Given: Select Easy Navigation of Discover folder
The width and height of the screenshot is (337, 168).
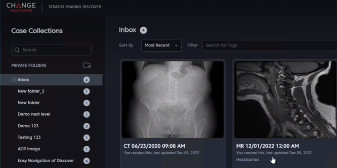Looking at the screenshot, I should [x=46, y=161].
